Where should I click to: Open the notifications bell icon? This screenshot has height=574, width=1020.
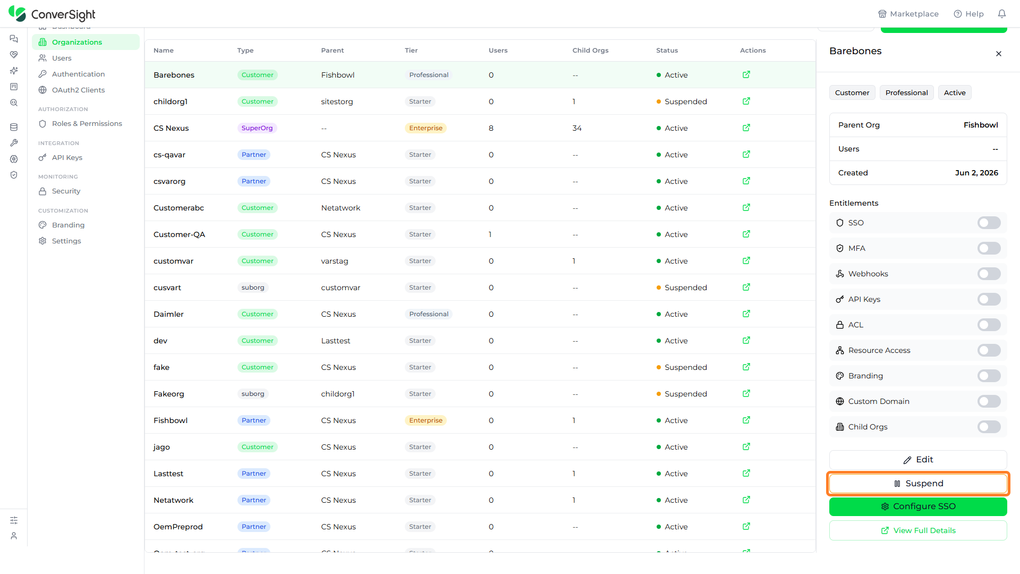click(1001, 14)
